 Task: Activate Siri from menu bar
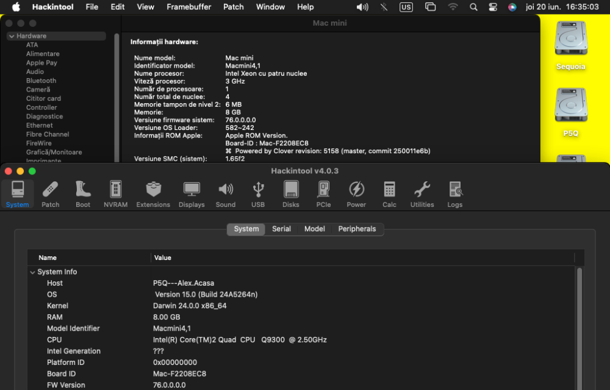tap(512, 7)
